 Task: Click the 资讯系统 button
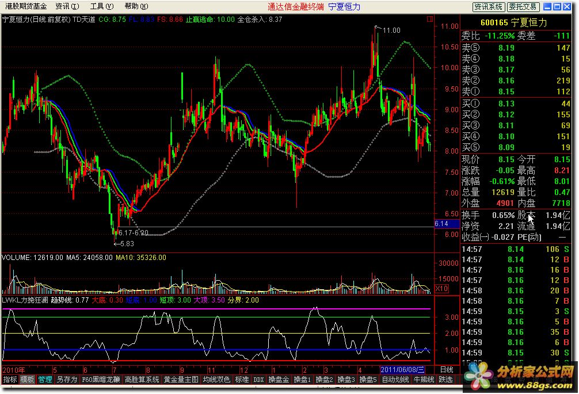point(489,7)
